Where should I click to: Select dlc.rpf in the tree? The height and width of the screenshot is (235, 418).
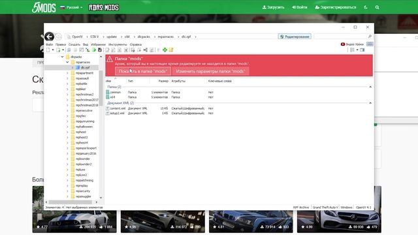click(x=85, y=68)
